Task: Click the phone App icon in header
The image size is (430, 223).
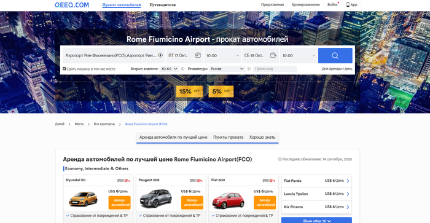Action: point(348,5)
